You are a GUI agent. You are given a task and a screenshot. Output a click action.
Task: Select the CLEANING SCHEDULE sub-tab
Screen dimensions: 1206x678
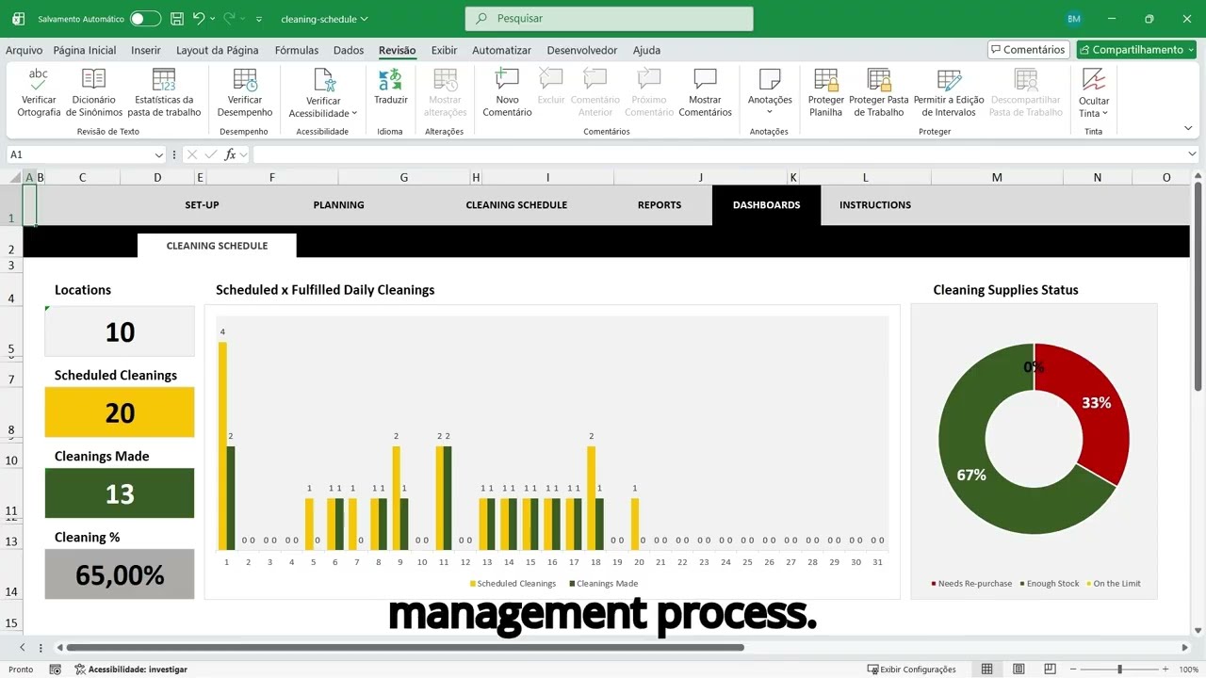[217, 246]
